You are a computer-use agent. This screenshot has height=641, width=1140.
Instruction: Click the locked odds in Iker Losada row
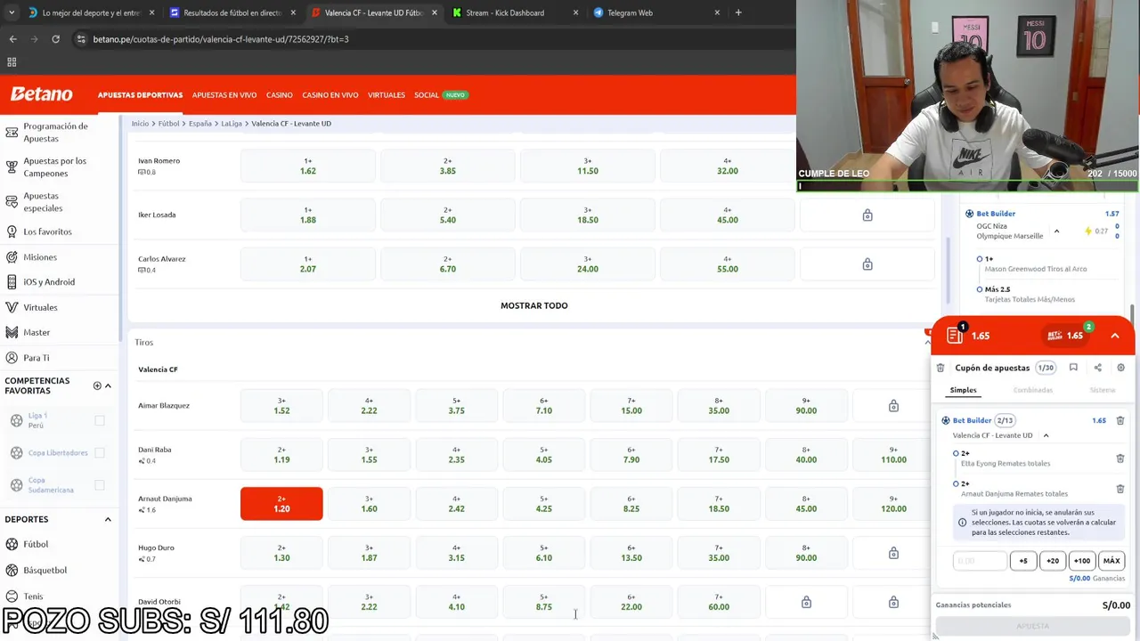click(867, 215)
